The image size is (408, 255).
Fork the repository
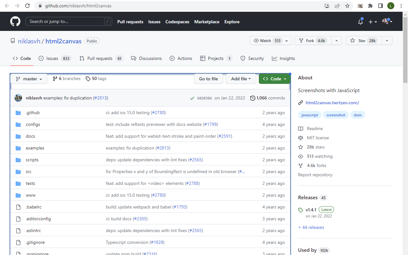coord(313,40)
